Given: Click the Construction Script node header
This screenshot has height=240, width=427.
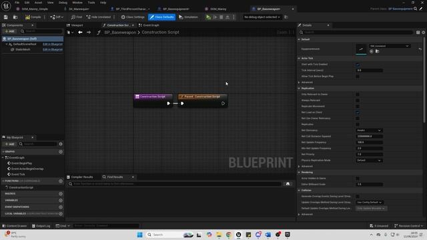Looking at the screenshot, I should pyautogui.click(x=153, y=97).
